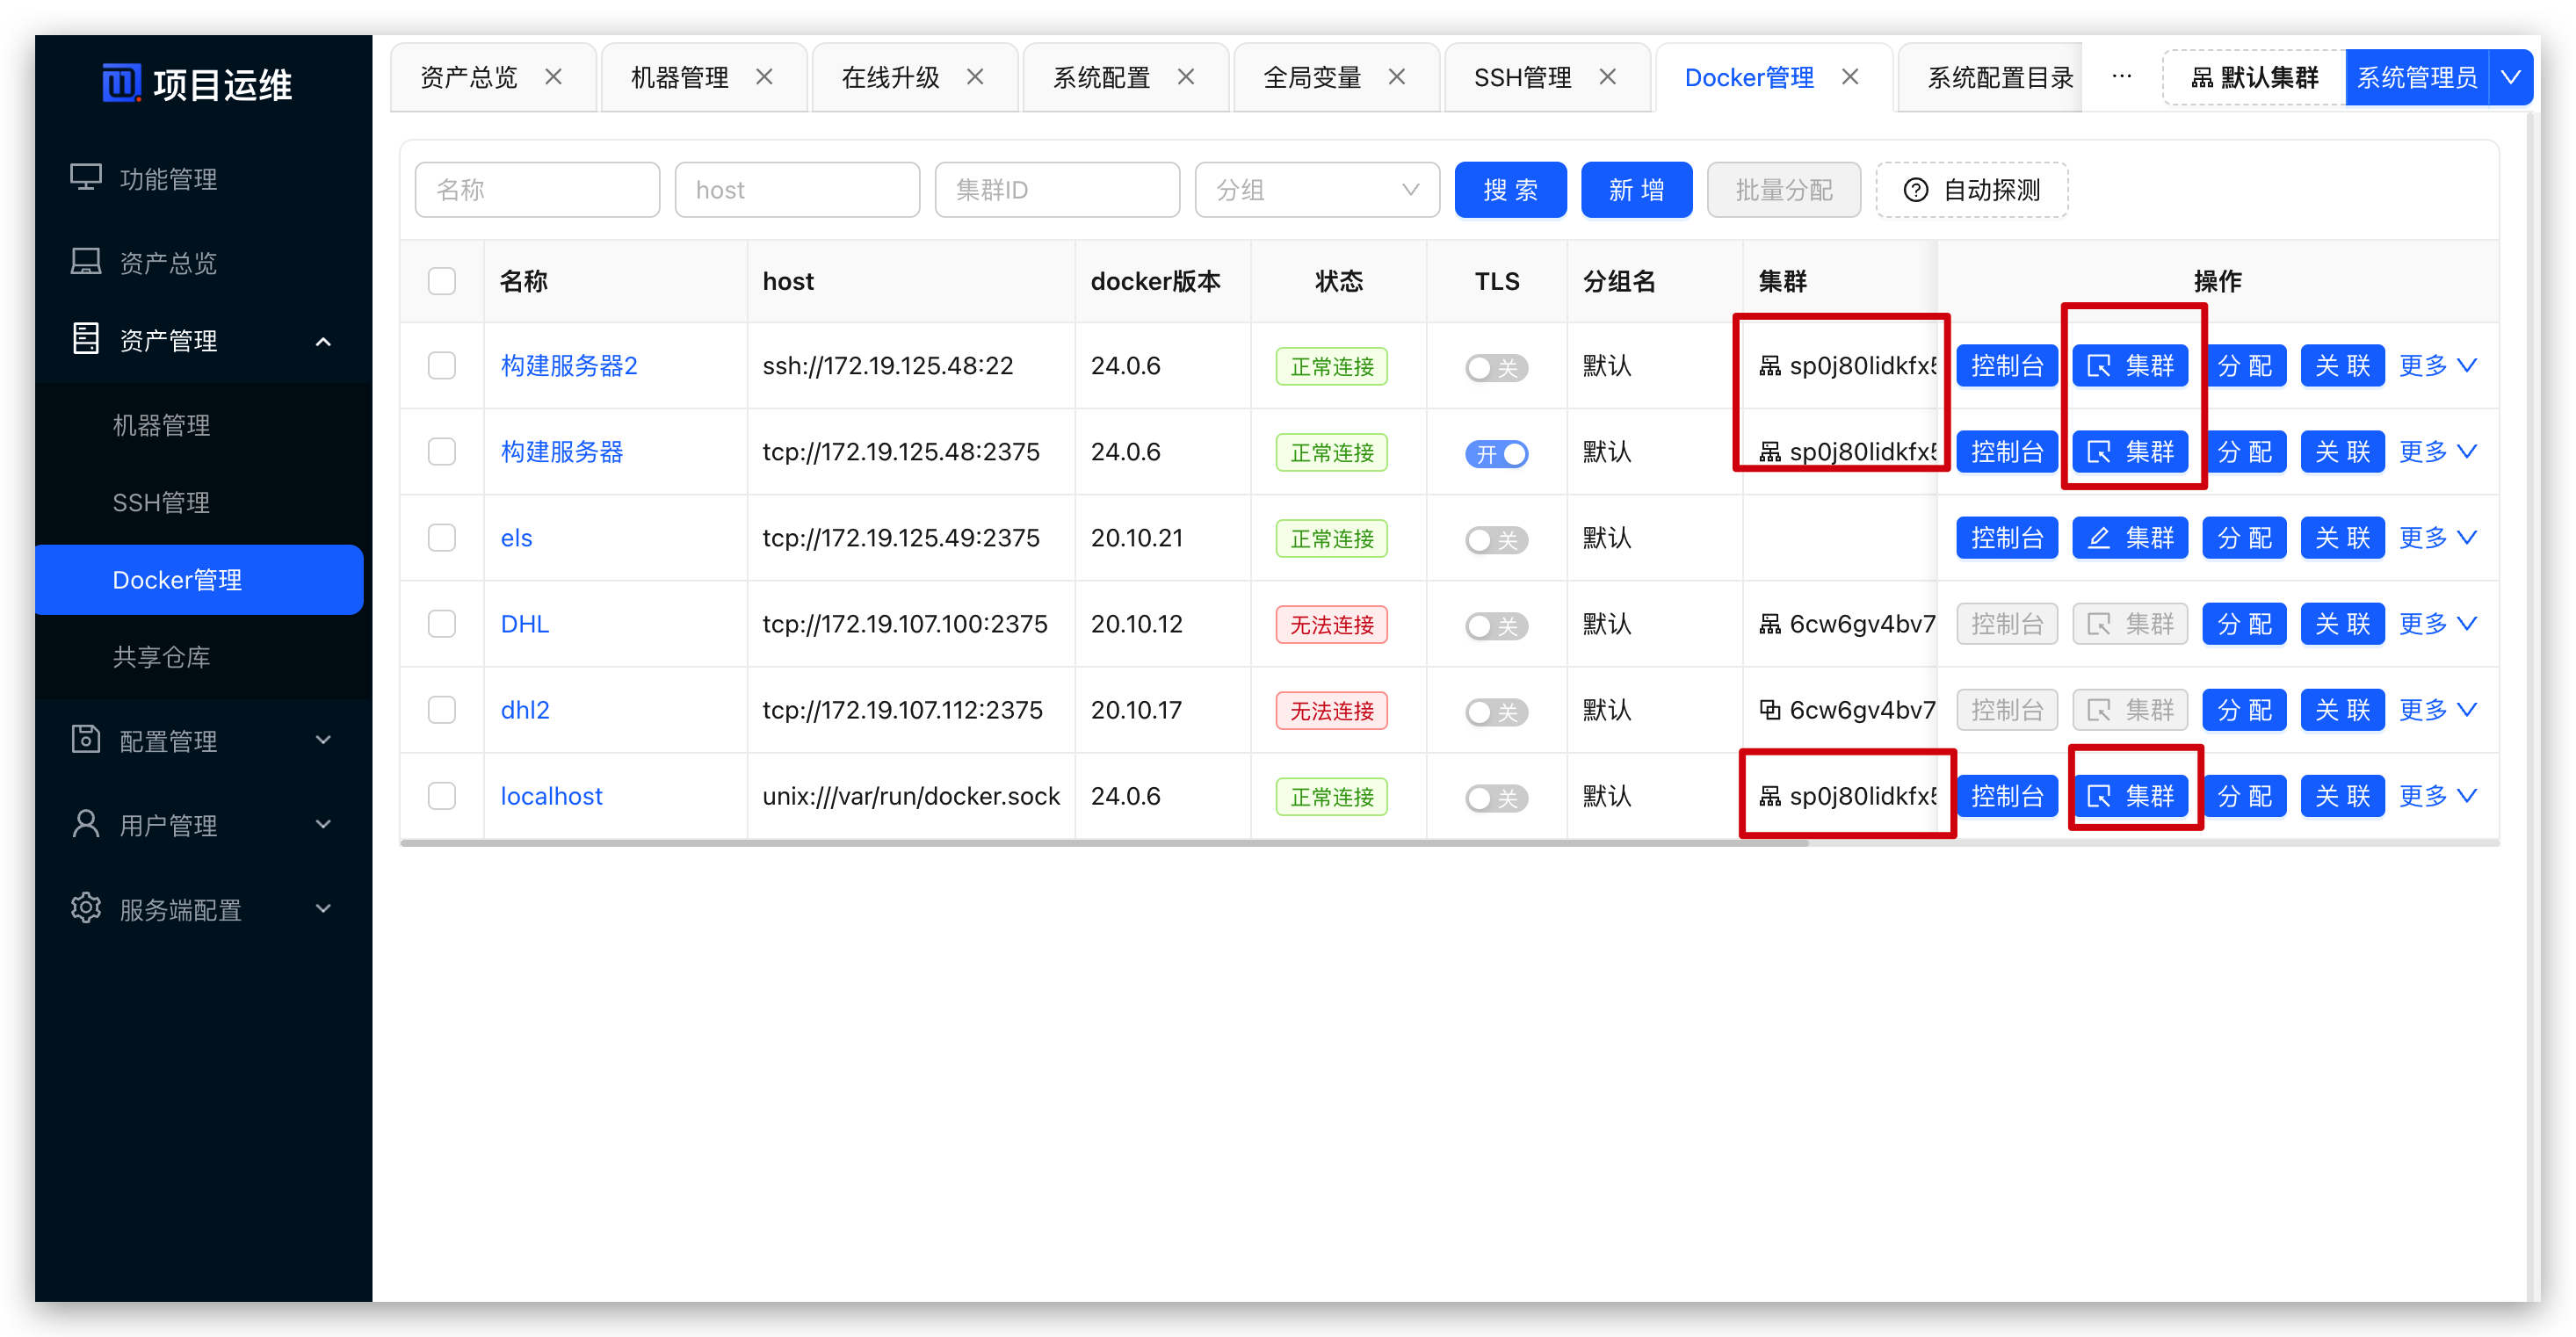Viewport: 2576px width, 1337px height.
Task: Turn off TLS switch for 构建服务器
Action: [1496, 453]
